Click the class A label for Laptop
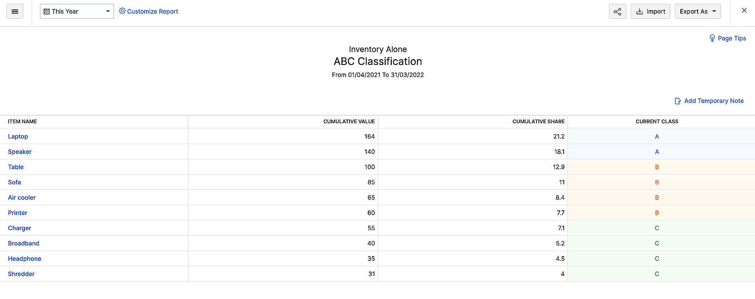755x299 pixels. 657,136
